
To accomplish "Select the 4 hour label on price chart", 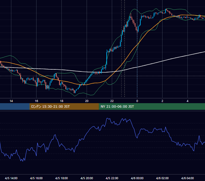I will (x=188, y=101).
